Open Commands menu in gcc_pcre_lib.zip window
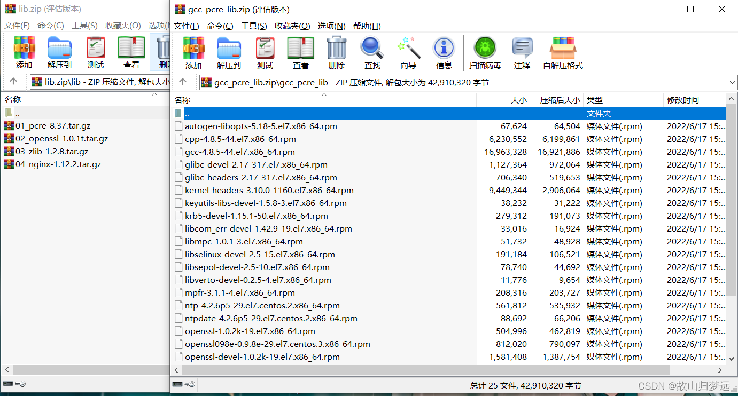The height and width of the screenshot is (396, 738). pyautogui.click(x=220, y=26)
